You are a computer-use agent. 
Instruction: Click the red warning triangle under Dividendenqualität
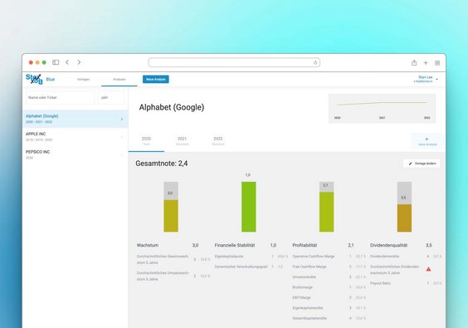tap(428, 269)
